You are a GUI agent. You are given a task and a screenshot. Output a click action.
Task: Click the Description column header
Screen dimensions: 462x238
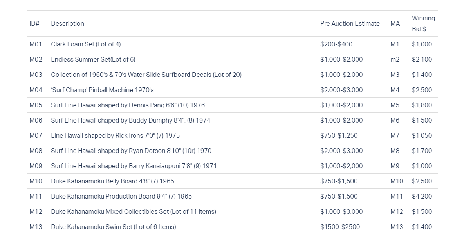click(x=67, y=23)
